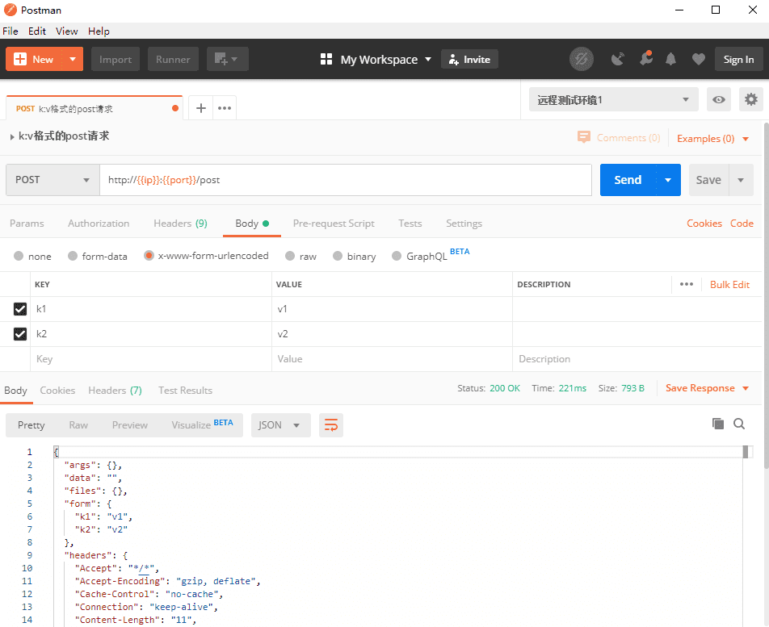This screenshot has width=769, height=627.
Task: Select the binary body radio button
Action: pyautogui.click(x=338, y=256)
